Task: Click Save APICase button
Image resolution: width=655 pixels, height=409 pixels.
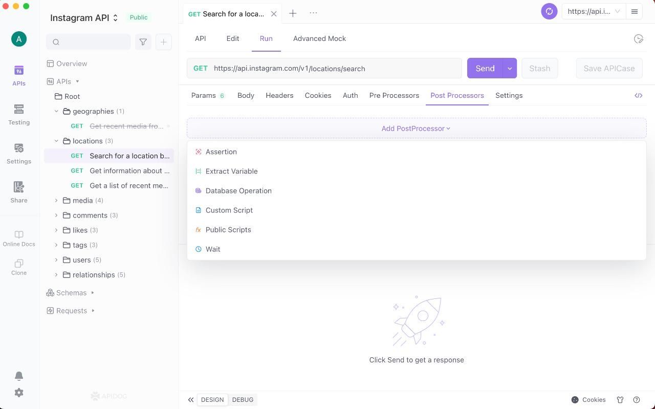Action: [609, 69]
